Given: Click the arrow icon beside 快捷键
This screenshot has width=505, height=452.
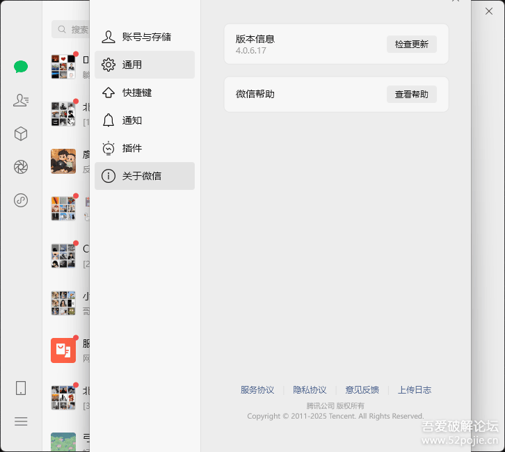Looking at the screenshot, I should (109, 92).
